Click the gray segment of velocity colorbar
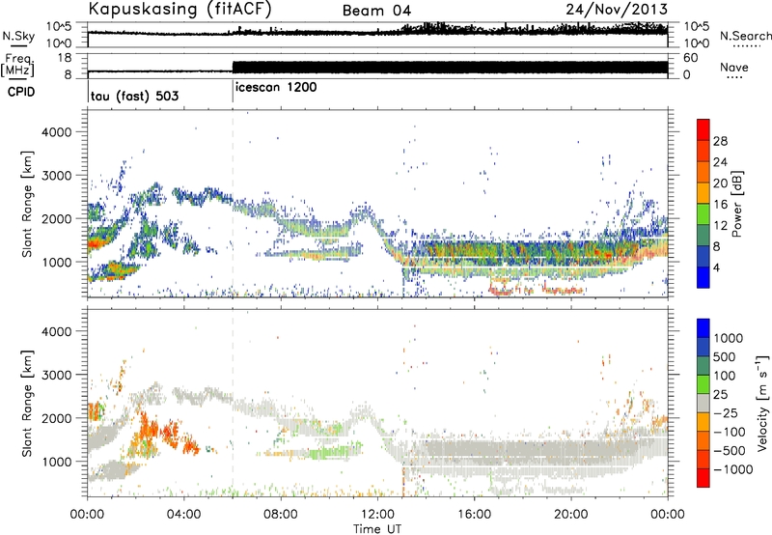The height and width of the screenshot is (535, 772). click(x=703, y=403)
